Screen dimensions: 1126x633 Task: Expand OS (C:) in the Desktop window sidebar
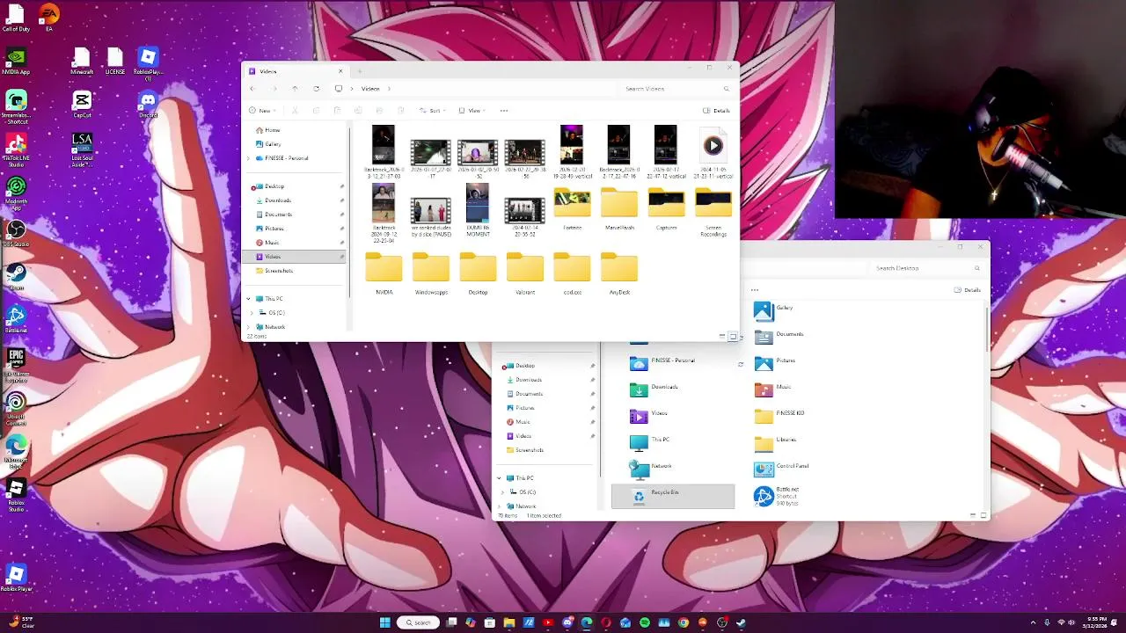(503, 492)
